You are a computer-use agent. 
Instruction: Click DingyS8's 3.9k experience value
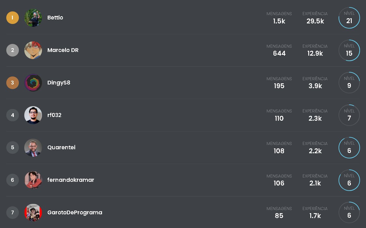coord(315,86)
